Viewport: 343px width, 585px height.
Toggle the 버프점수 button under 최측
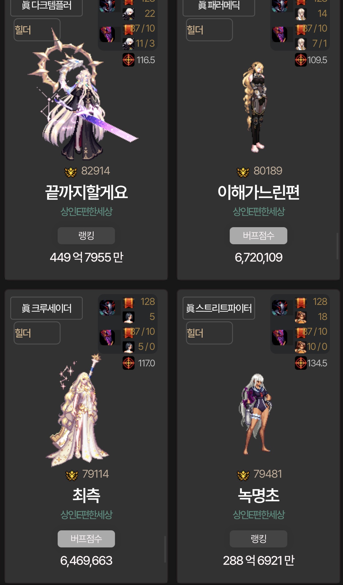coord(86,539)
